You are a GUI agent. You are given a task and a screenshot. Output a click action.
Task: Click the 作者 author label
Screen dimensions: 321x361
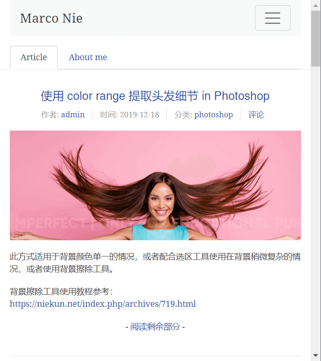click(x=50, y=115)
